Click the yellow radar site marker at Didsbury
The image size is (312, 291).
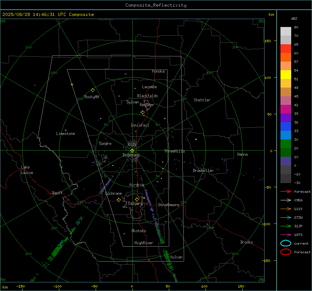click(x=132, y=151)
